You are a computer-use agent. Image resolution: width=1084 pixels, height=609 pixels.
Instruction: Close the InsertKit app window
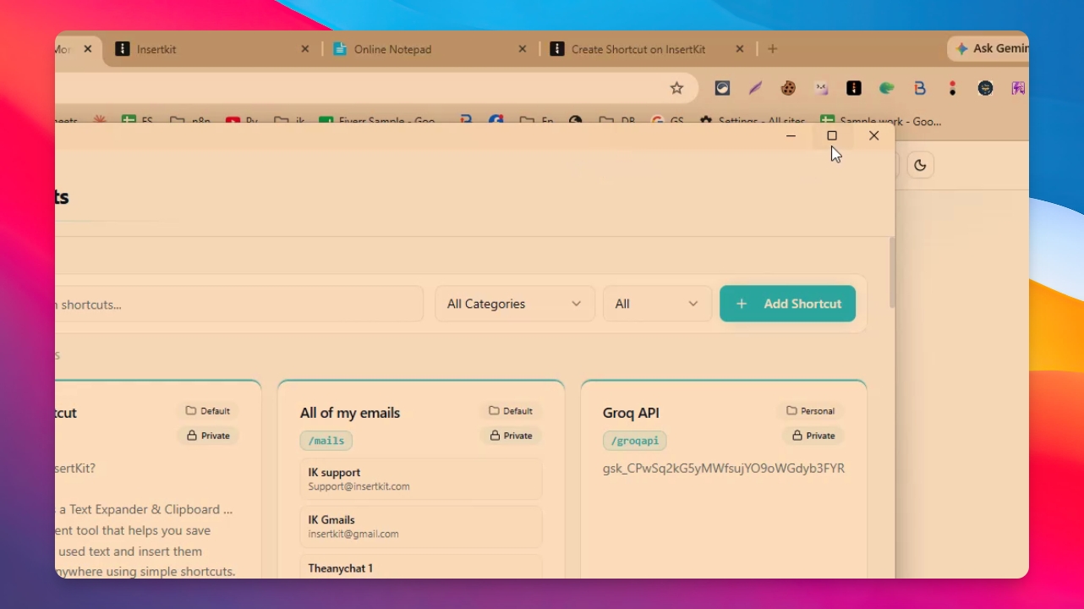click(873, 135)
